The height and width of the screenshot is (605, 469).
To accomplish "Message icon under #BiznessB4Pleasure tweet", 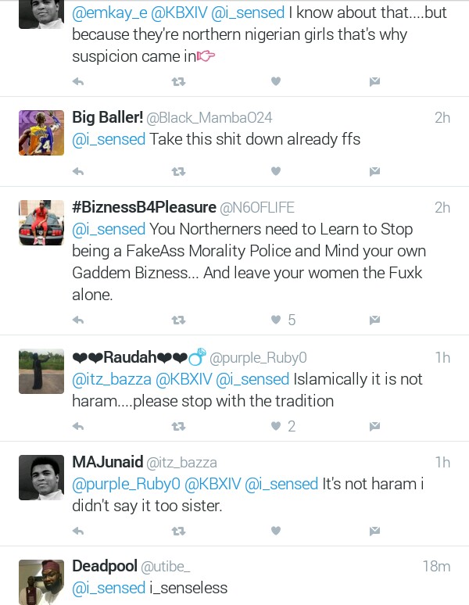I will [x=374, y=320].
